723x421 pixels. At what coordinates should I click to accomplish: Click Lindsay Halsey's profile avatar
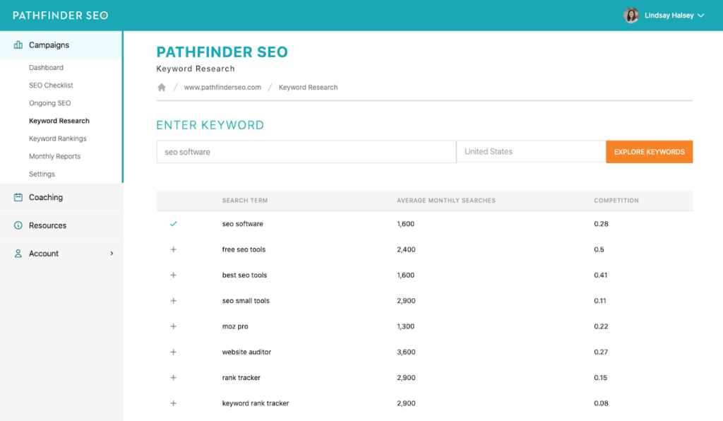631,15
